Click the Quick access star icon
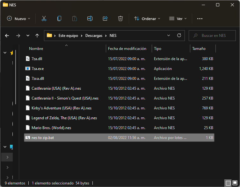Screen dimensions: 240x187 [x=11, y=53]
